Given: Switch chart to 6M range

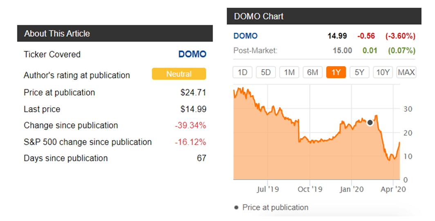Looking at the screenshot, I should [313, 72].
